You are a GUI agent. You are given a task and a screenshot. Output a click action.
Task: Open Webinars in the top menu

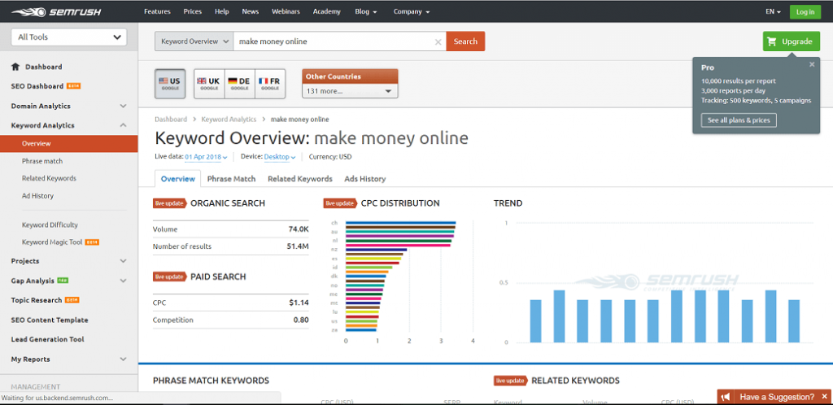[x=286, y=11]
